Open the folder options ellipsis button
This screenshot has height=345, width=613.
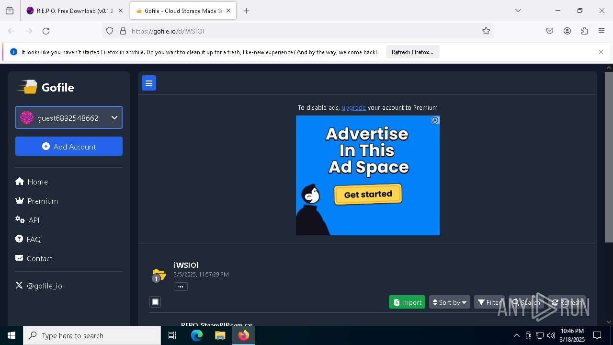[181, 287]
